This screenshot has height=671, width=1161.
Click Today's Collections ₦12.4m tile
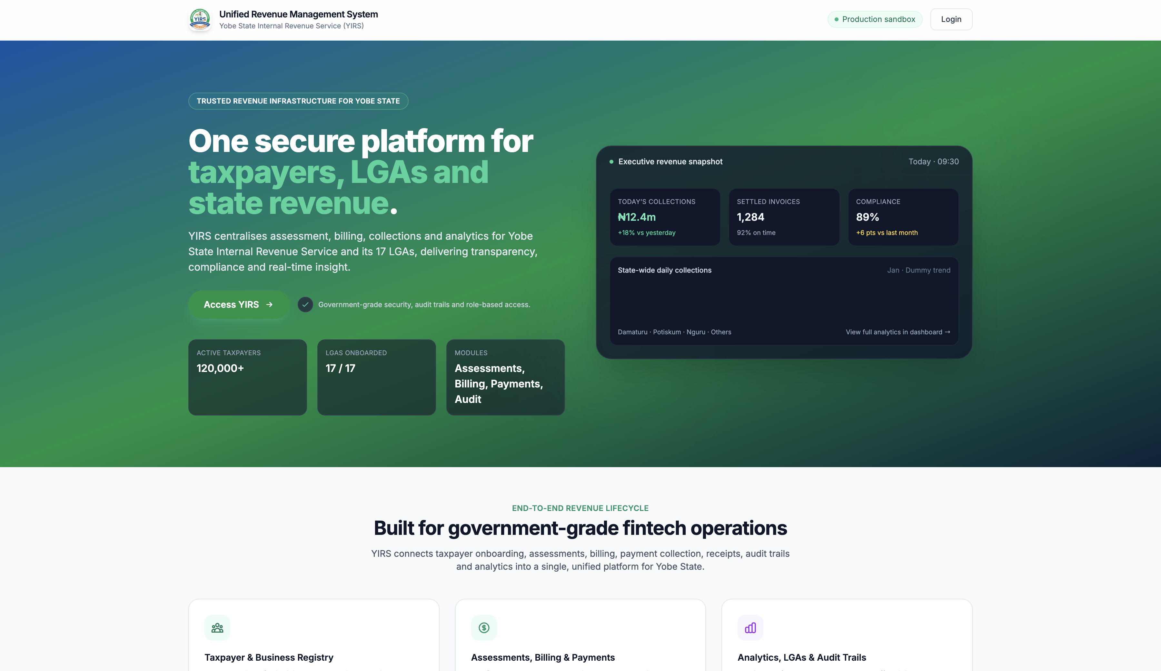665,217
